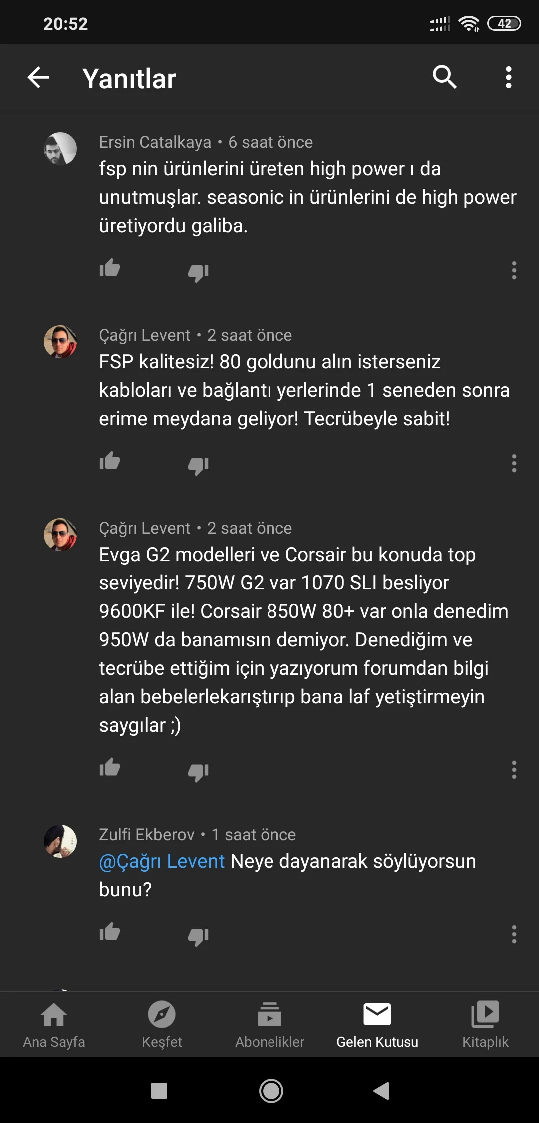Tap the Android home circle button

pyautogui.click(x=271, y=1091)
